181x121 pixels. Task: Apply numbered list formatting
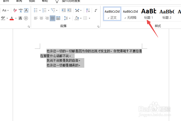44,10
